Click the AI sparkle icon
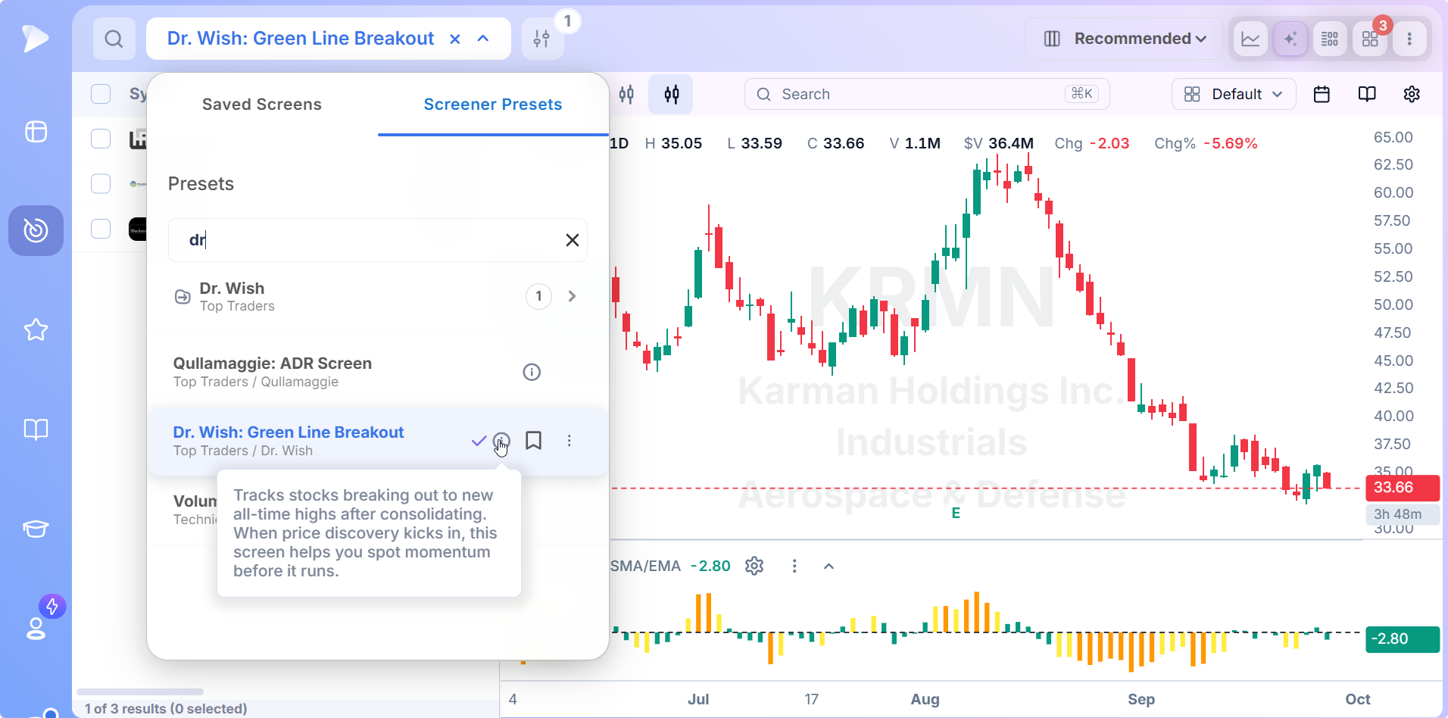This screenshot has height=718, width=1448. tap(1290, 39)
